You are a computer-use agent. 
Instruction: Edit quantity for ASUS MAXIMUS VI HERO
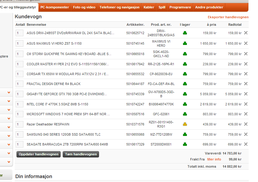click(x=19, y=43)
